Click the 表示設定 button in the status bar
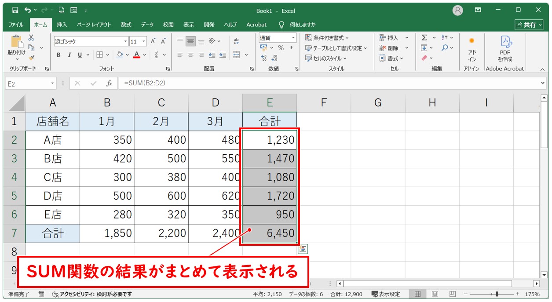Image resolution: width=552 pixels, height=302 pixels. (386, 294)
